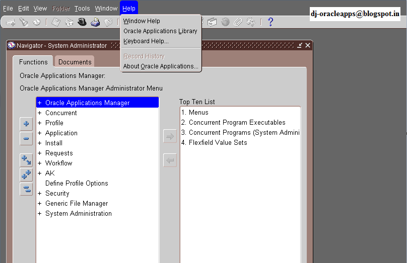Click the Translations globe toolbar icon

[x=225, y=22]
